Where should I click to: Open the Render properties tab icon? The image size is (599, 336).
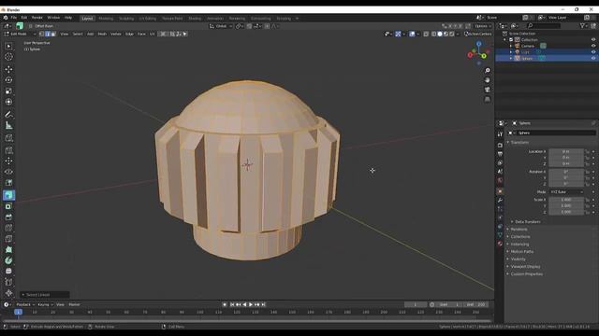click(x=500, y=145)
